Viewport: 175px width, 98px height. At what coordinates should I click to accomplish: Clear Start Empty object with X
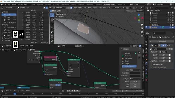coord(167,52)
